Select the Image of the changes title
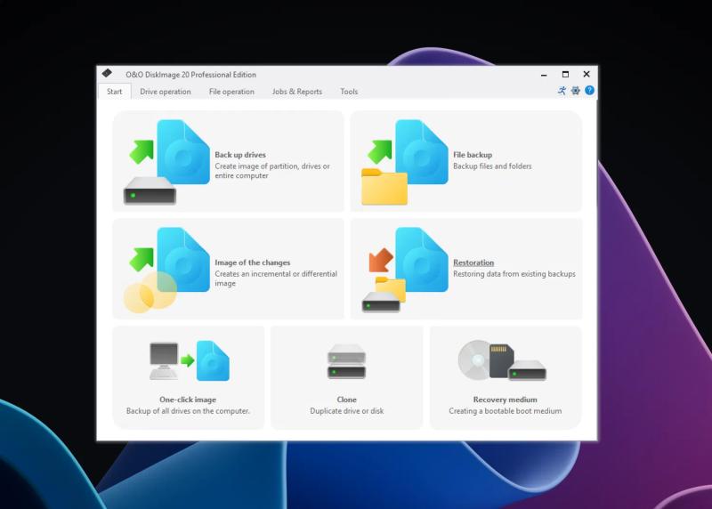 253,263
